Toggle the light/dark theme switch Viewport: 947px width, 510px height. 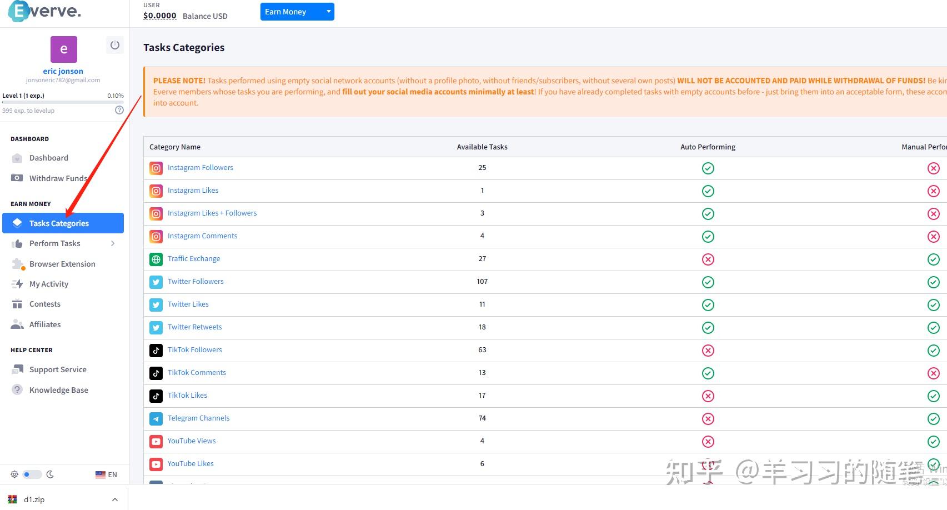(32, 474)
